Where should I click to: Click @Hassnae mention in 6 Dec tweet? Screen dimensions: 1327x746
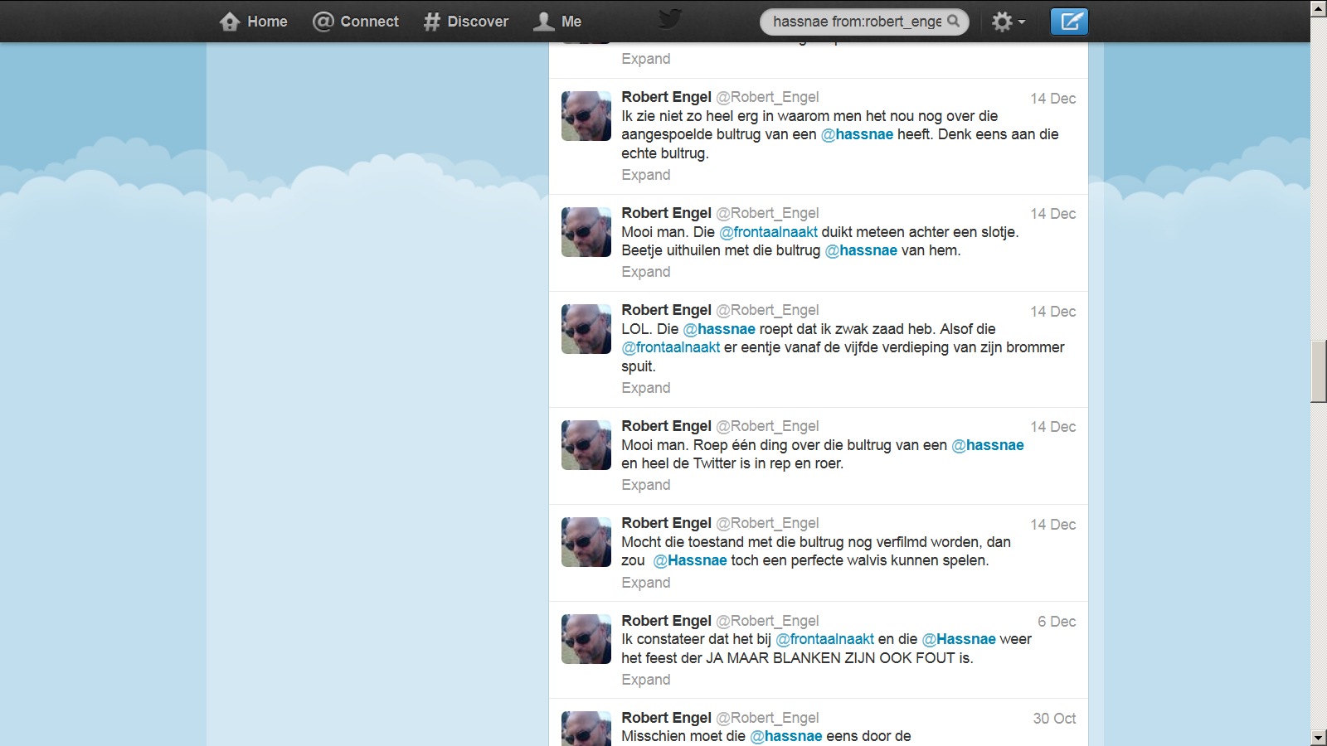[x=959, y=639]
